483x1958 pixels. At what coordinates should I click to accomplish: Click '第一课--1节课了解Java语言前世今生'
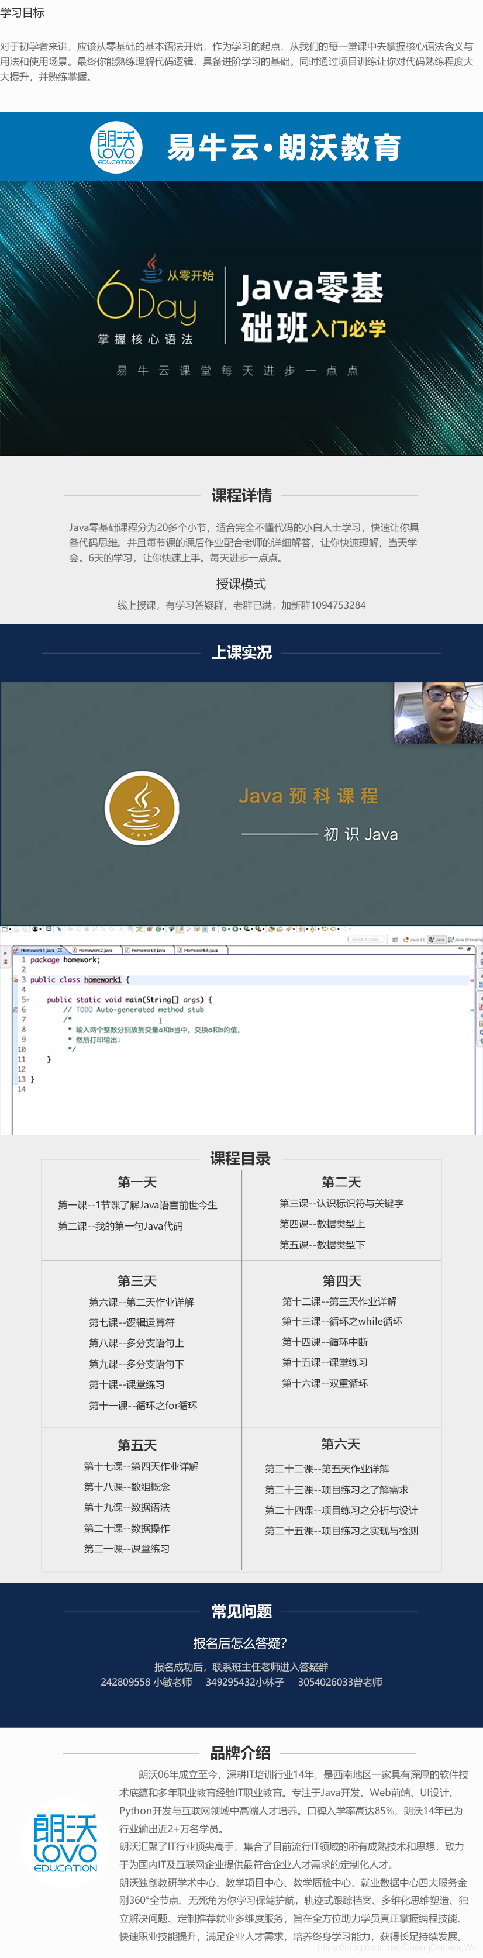point(137,1206)
